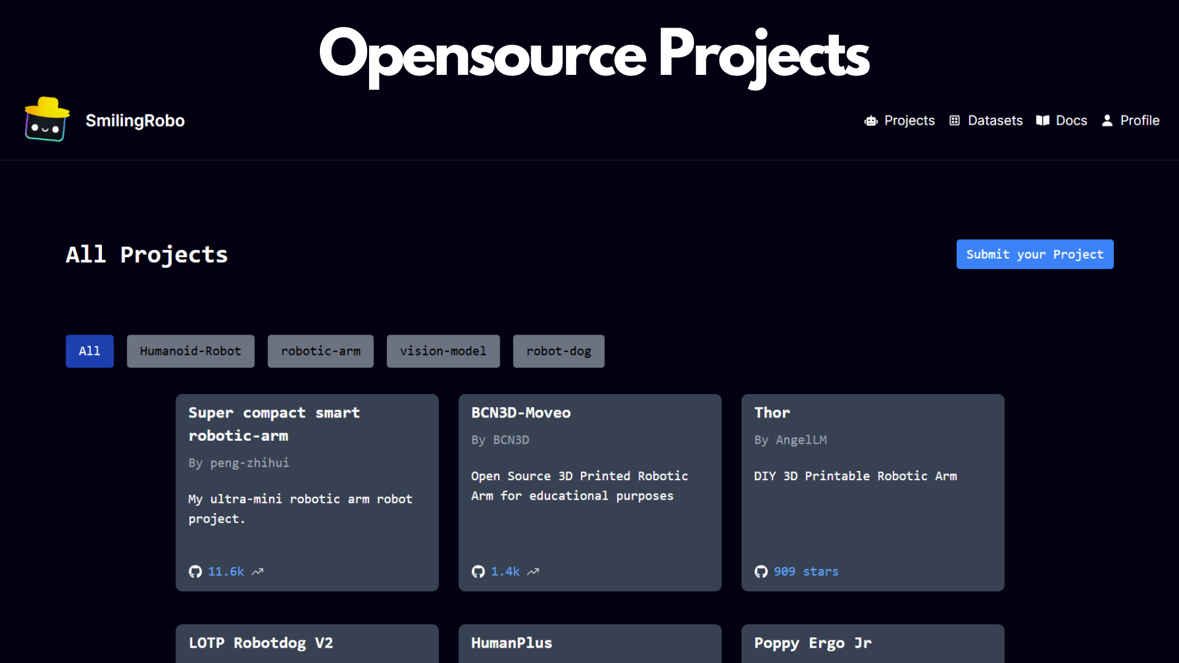Click My ultra-mini robotic arm description
The image size is (1179, 663).
[x=300, y=509]
